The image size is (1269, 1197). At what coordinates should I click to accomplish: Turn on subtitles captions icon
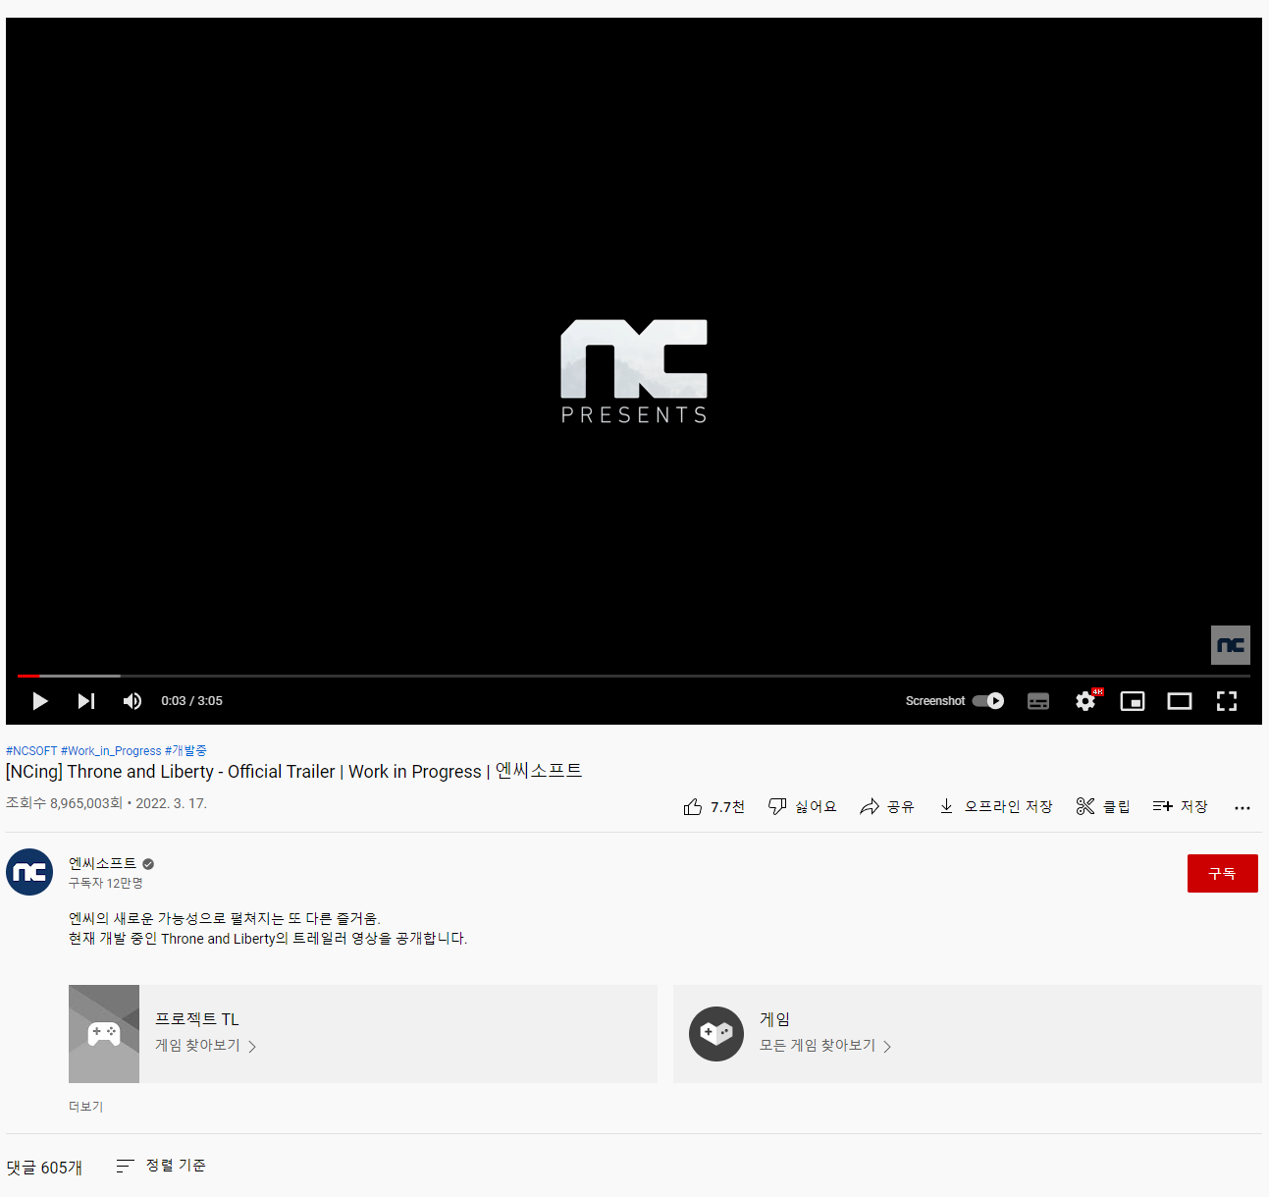coord(1038,701)
